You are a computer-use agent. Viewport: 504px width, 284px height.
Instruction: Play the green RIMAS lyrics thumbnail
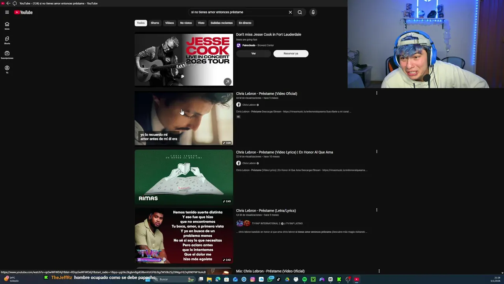pos(184,177)
